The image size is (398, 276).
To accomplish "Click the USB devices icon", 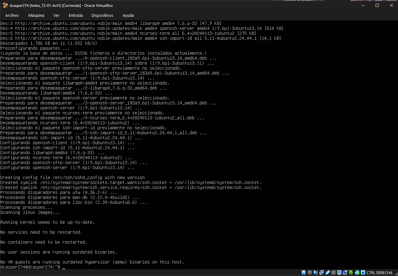I will (x=327, y=273).
